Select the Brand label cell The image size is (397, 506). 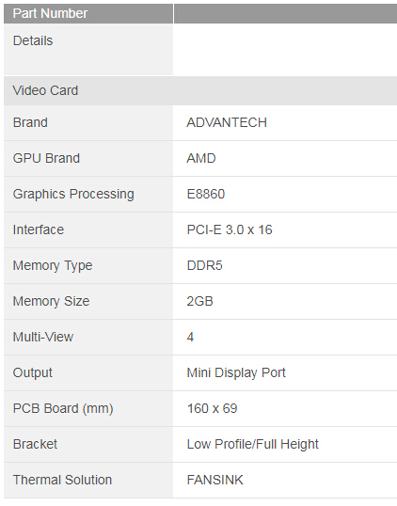88,123
